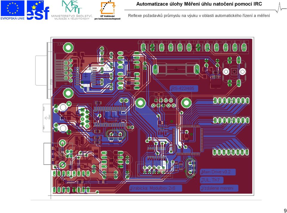The image size is (287, 213).
Task: Click the slide number 9
Action: pyautogui.click(x=285, y=210)
